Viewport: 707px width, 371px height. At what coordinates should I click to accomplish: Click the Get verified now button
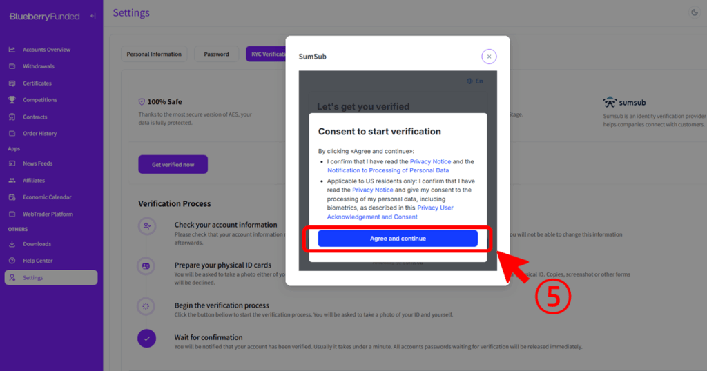[x=173, y=165]
